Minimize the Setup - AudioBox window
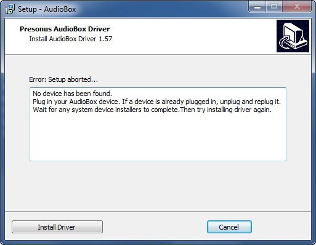This screenshot has height=245, width=316. (x=257, y=7)
